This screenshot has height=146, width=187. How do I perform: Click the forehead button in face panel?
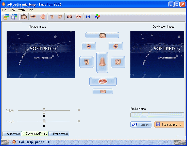coord(102,35)
